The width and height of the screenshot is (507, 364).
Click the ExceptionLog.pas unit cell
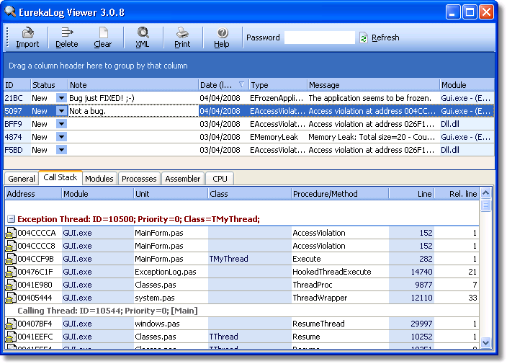[171, 272]
